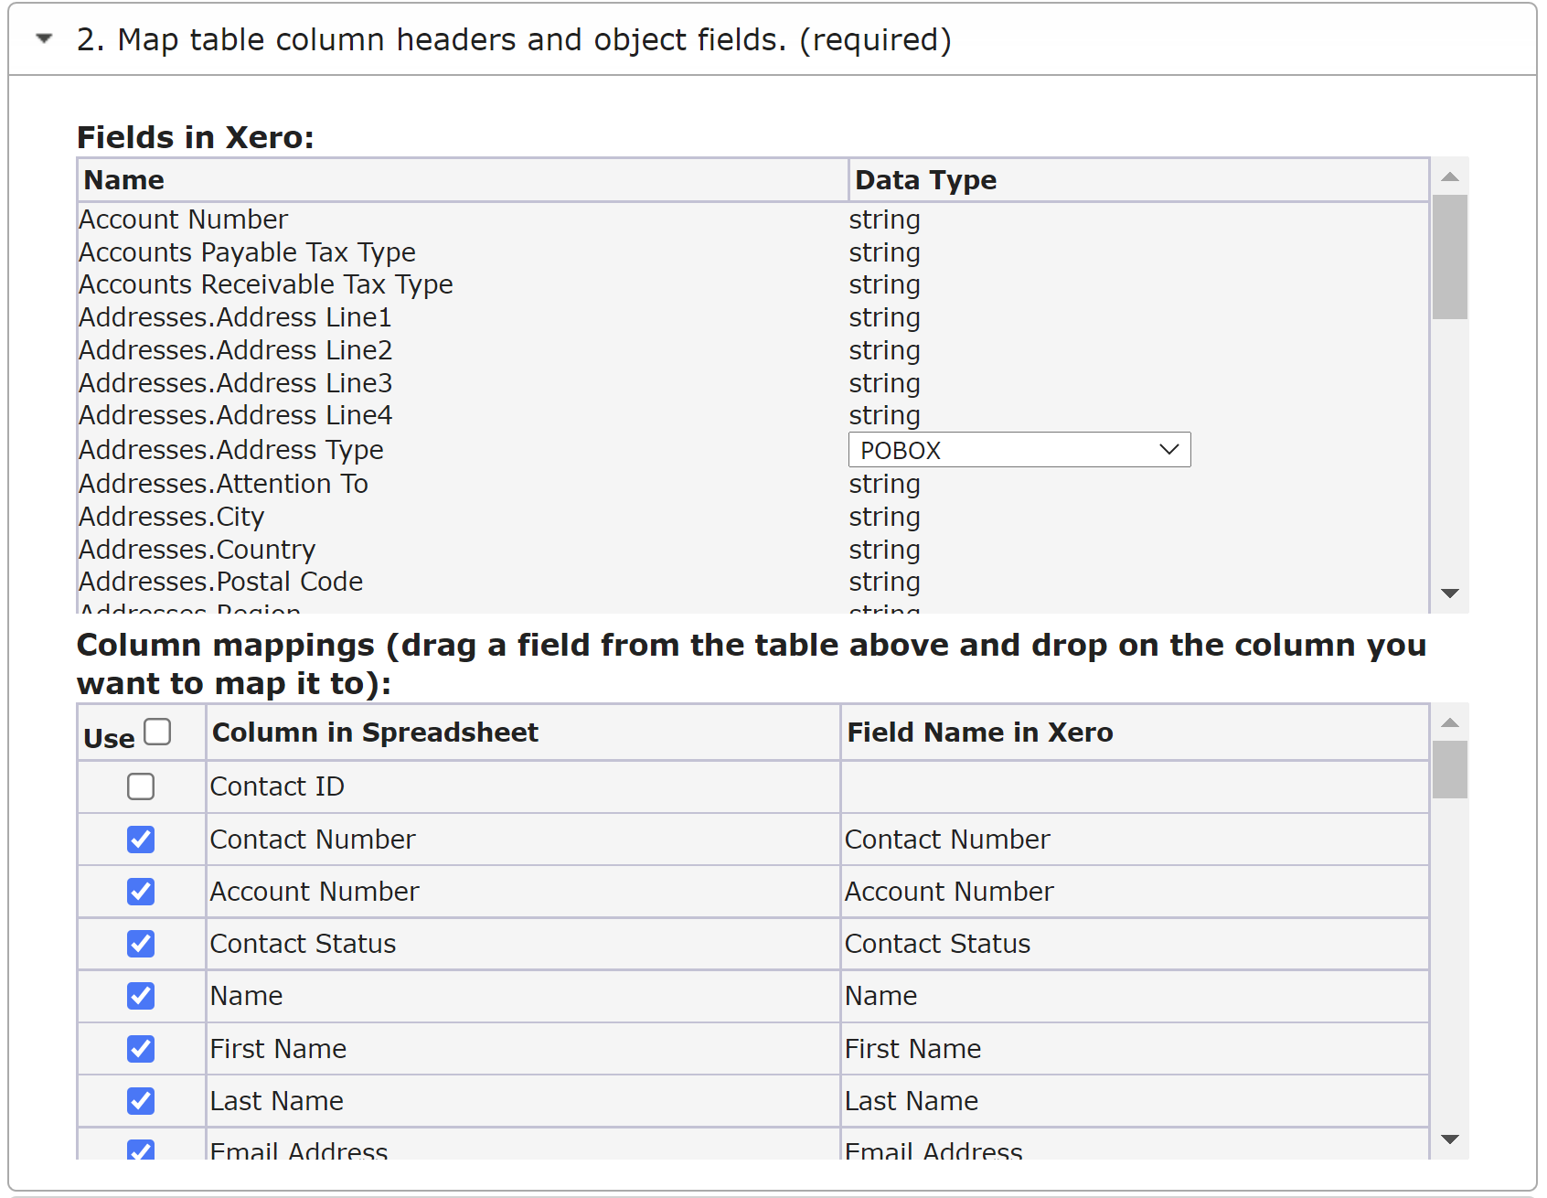The width and height of the screenshot is (1547, 1198).
Task: Click the Contact Status mapped Xero field cell
Action: point(1135,944)
